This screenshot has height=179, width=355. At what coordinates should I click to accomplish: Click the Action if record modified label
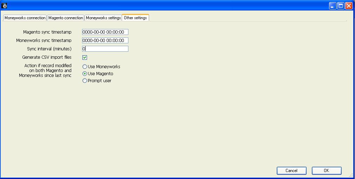(x=45, y=70)
